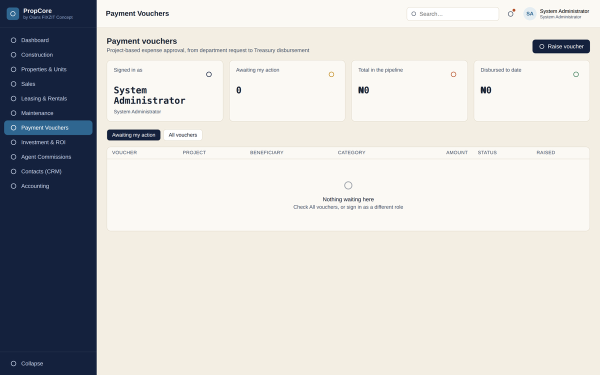
Task: Open notifications bell icon in header
Action: (x=510, y=14)
